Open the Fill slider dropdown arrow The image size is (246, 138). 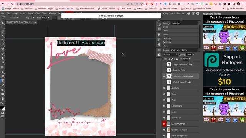[189, 59]
